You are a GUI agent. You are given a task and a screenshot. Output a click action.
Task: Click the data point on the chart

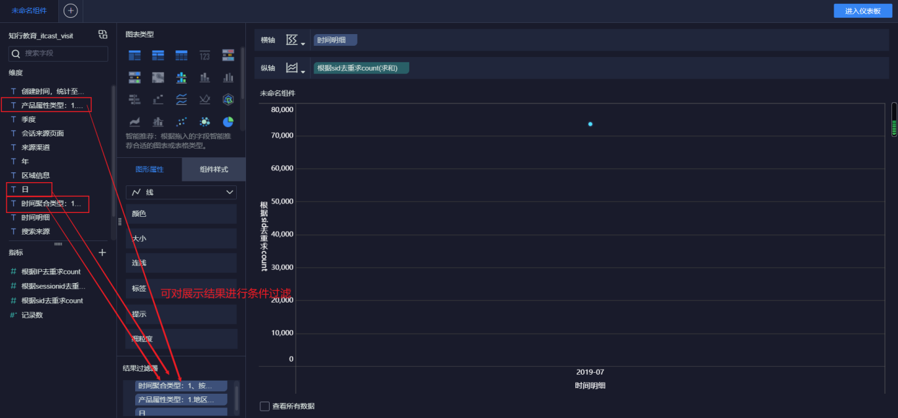click(x=590, y=124)
